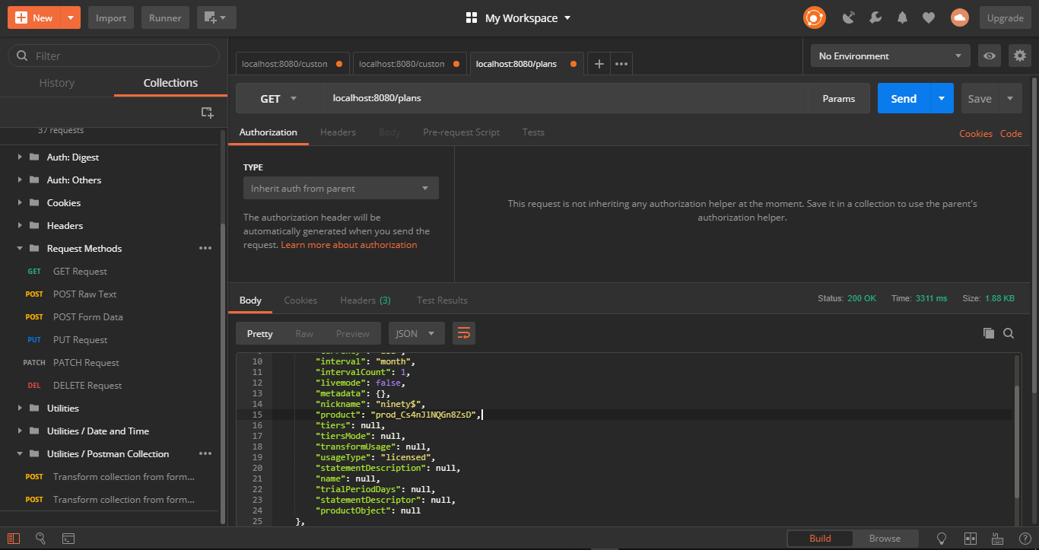Click the Import button

point(111,17)
